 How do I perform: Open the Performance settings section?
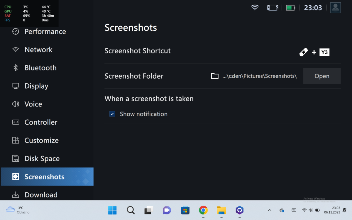tap(45, 32)
